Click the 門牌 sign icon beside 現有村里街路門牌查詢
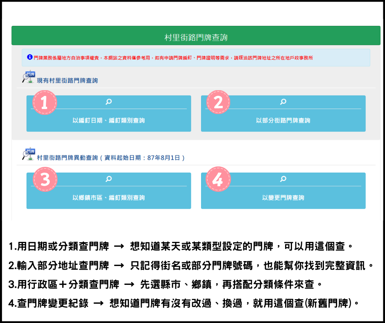Screen dimensions: 385x323 pos(28,77)
